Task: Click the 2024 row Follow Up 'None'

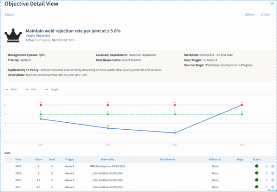Action: click(x=215, y=166)
